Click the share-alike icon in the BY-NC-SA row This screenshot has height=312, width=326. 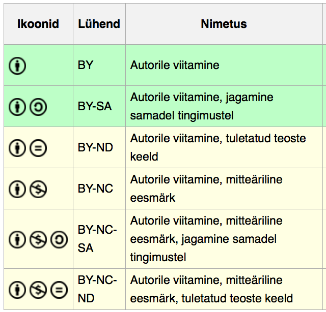coord(59,239)
